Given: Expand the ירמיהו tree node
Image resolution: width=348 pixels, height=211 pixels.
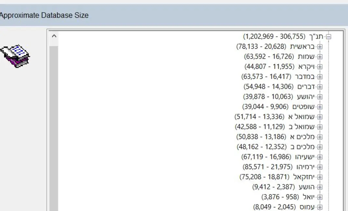Looking at the screenshot, I should 320,167.
